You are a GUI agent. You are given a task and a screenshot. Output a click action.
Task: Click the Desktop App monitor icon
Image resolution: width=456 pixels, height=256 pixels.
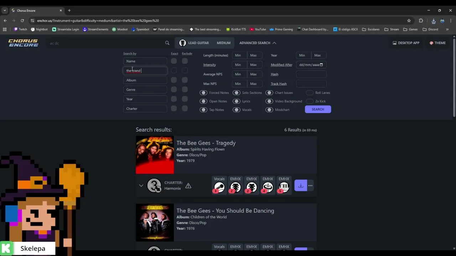tap(394, 43)
